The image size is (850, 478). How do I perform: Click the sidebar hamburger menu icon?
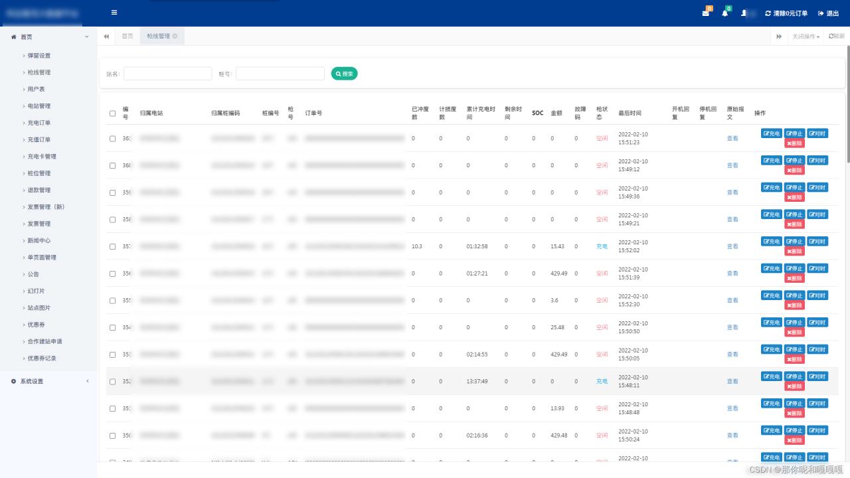114,12
